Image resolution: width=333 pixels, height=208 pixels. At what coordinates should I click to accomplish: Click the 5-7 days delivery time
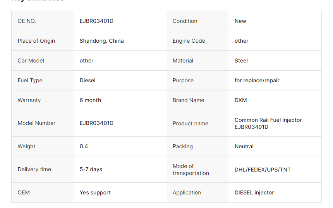pyautogui.click(x=91, y=170)
